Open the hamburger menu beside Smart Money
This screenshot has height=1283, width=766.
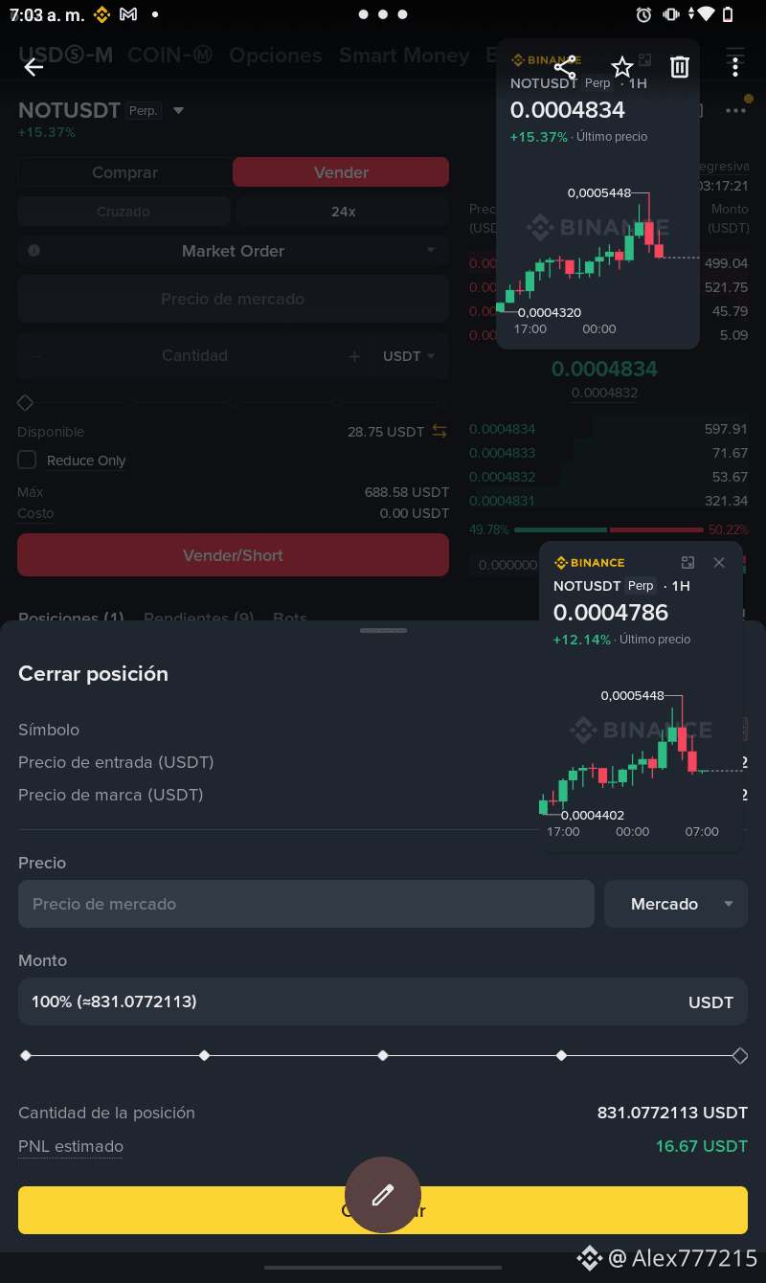tap(735, 55)
